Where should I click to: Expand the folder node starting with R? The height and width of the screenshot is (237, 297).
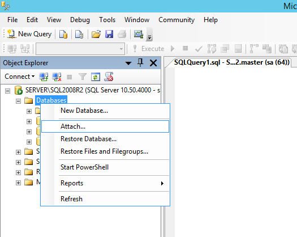[18, 172]
